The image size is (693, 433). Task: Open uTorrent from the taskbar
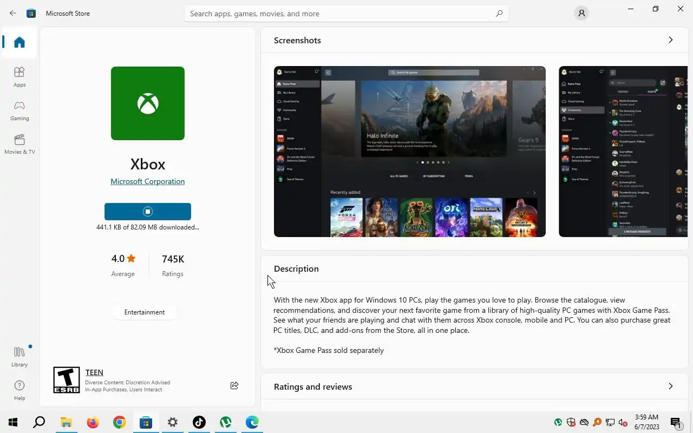[x=226, y=422]
